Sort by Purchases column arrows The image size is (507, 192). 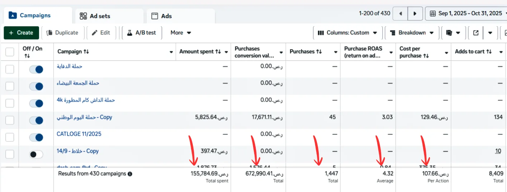[319, 52]
